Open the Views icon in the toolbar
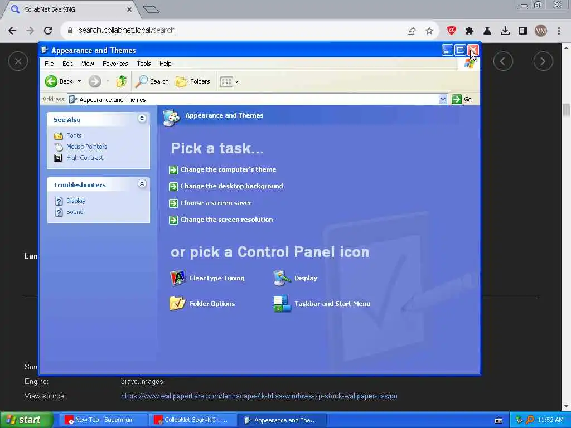This screenshot has width=571, height=428. [226, 82]
